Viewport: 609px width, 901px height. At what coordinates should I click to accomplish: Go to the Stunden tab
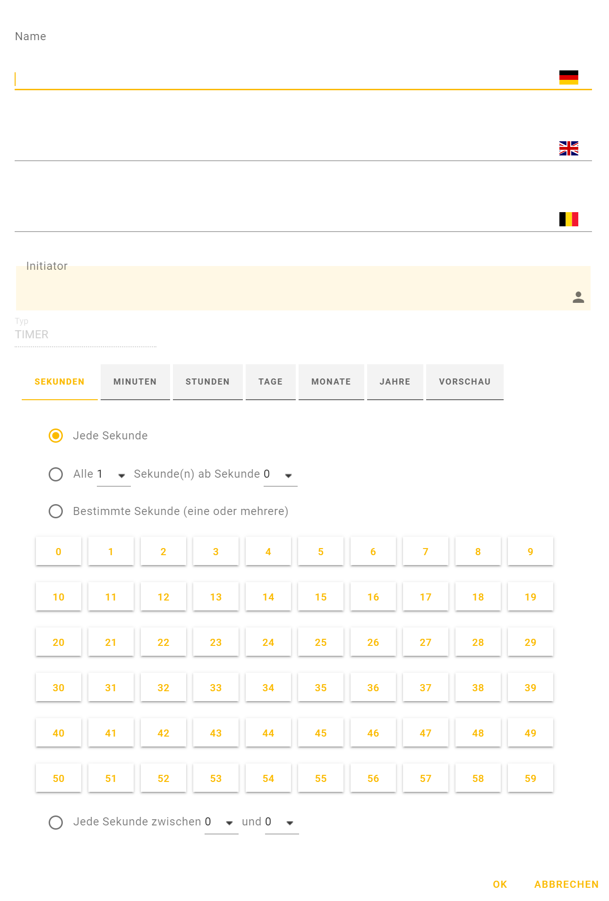[207, 382]
